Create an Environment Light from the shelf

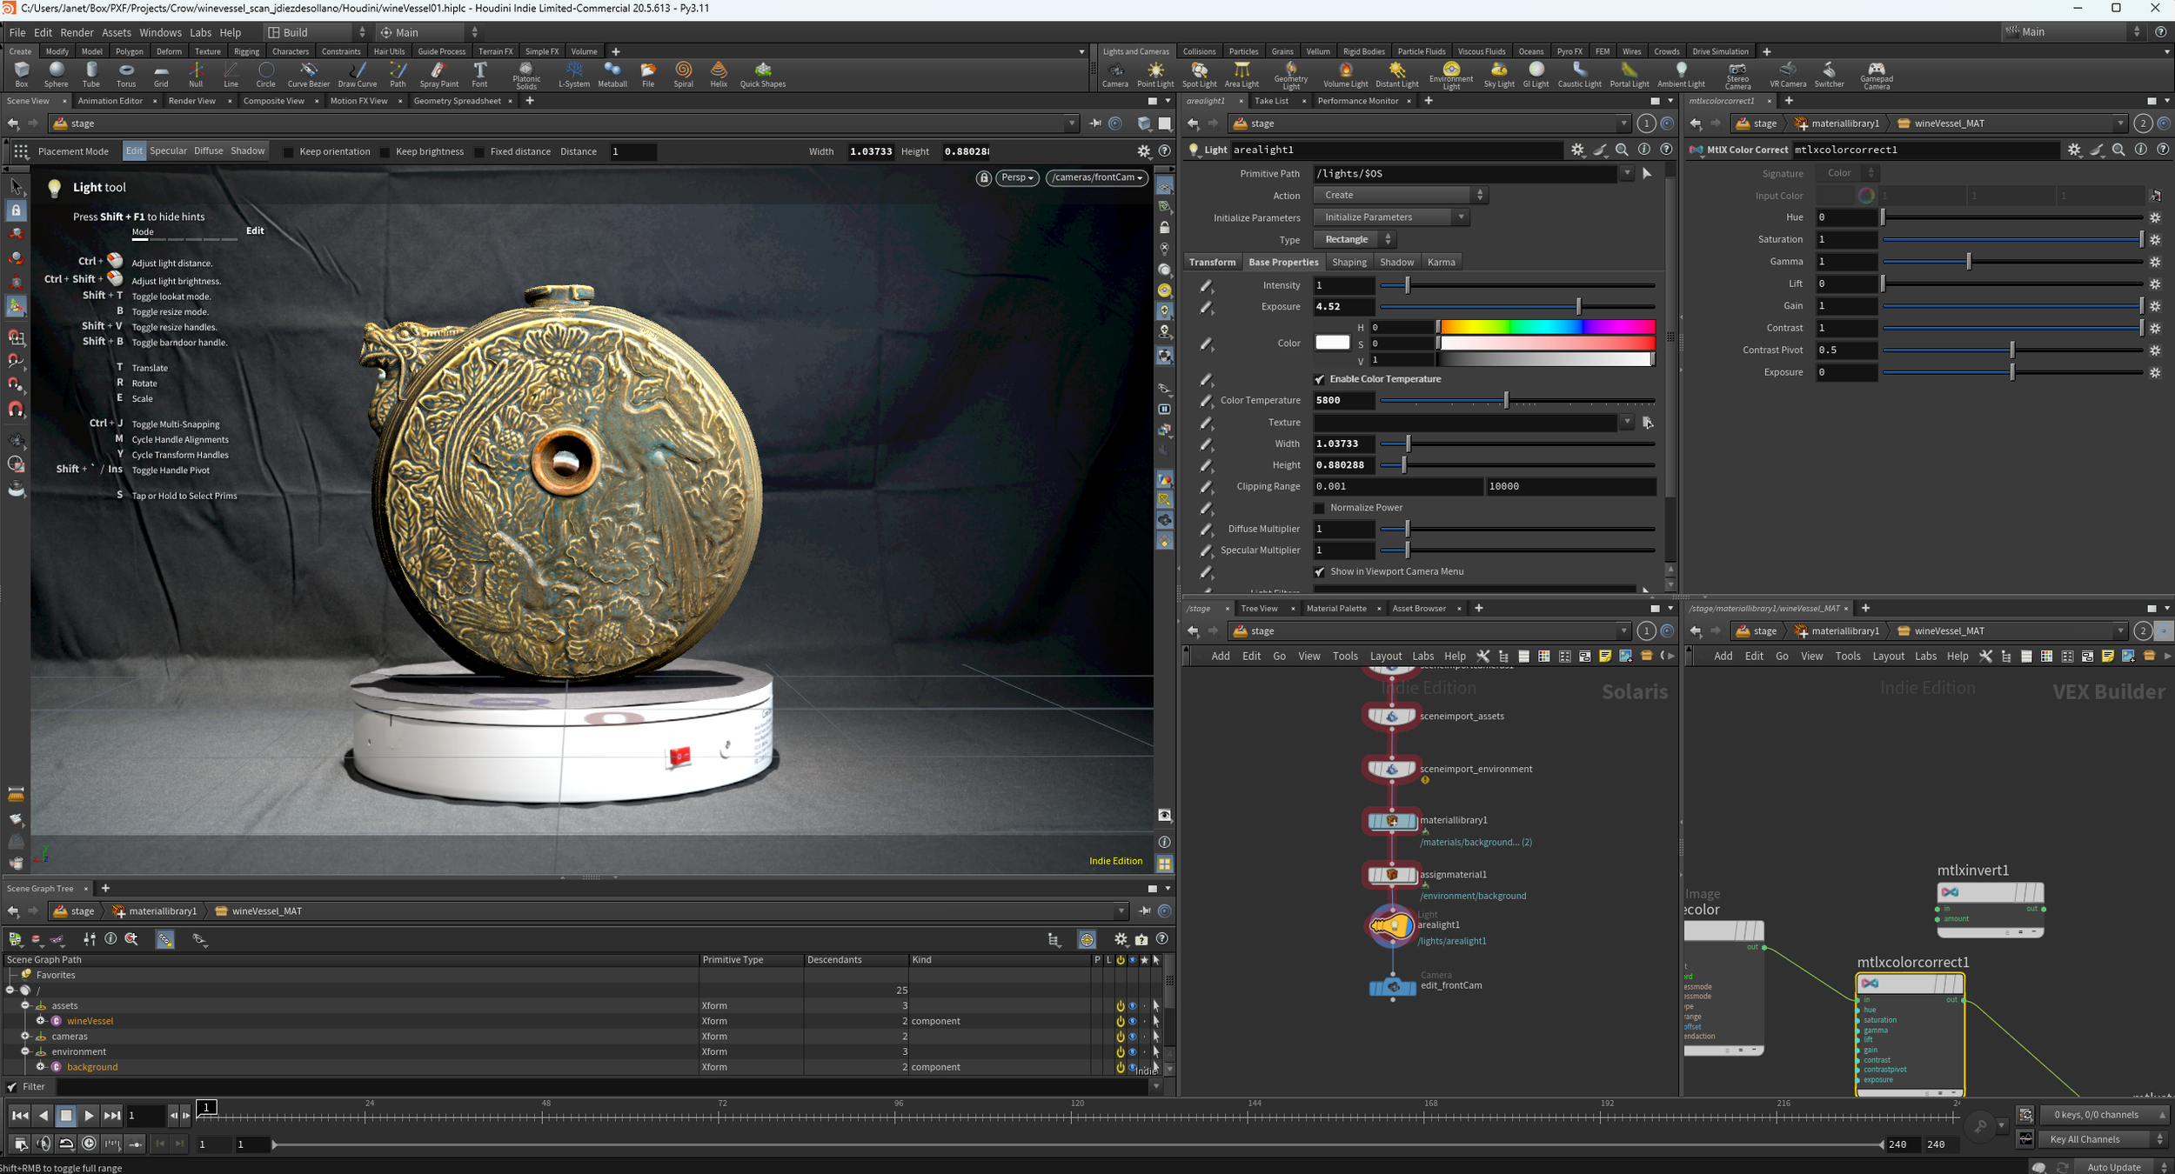[x=1450, y=73]
